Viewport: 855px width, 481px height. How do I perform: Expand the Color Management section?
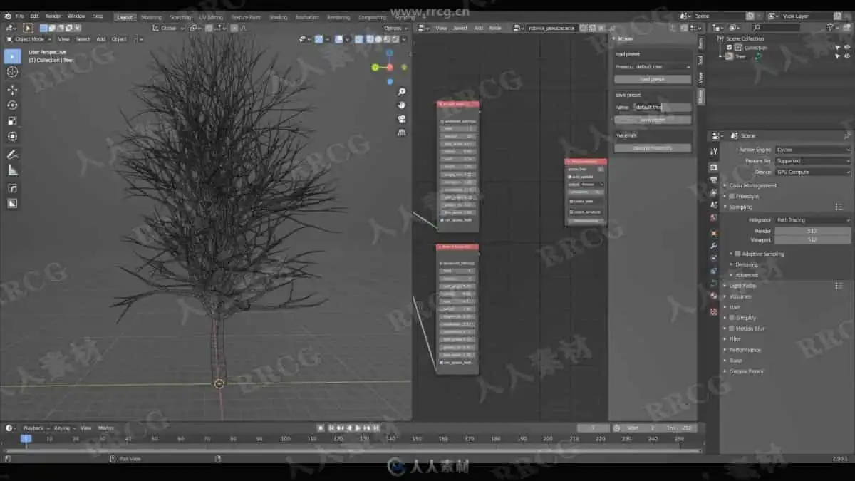click(x=752, y=185)
